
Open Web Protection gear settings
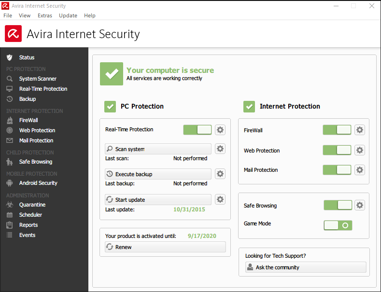click(x=360, y=150)
